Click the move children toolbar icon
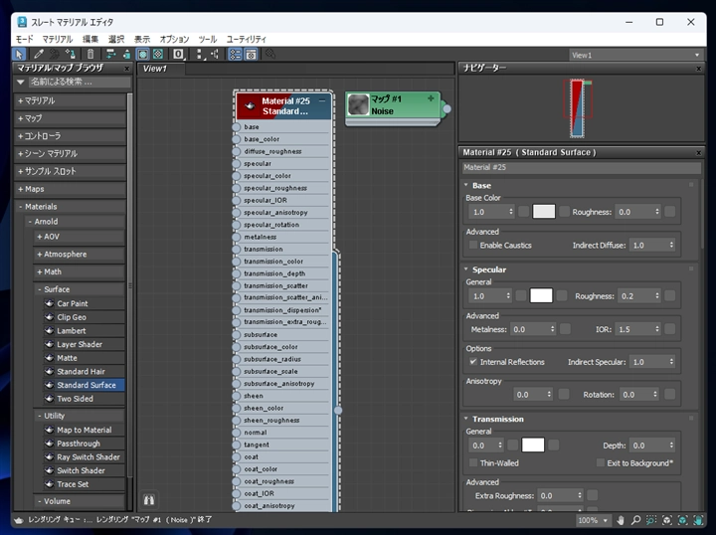The height and width of the screenshot is (535, 716). 110,55
